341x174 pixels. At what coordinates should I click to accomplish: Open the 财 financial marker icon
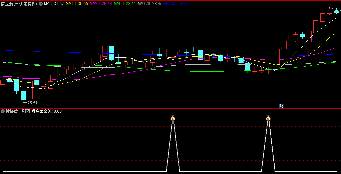click(x=281, y=106)
